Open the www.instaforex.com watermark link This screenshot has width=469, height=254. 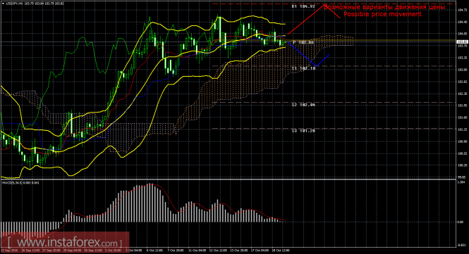65,242
